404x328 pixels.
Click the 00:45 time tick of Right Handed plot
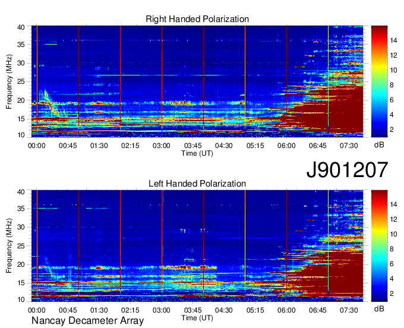click(68, 146)
